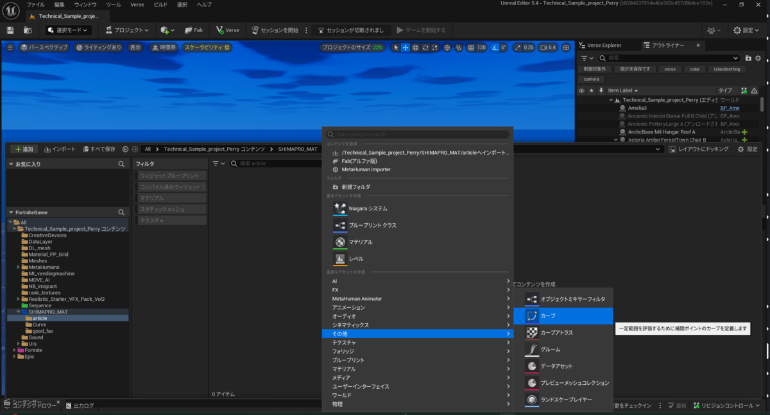This screenshot has height=415, width=770.
Task: Open the ビルド menu
Action: [160, 4]
